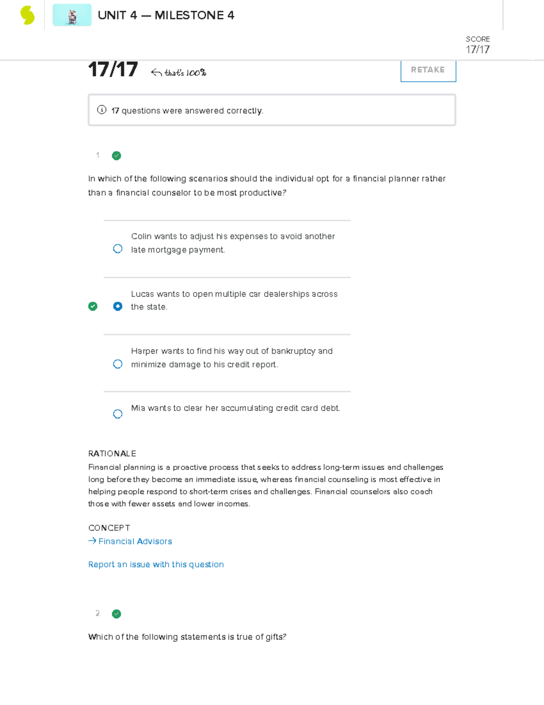Click the arrow icon before Financial Advisors
This screenshot has width=544, height=705.
[92, 541]
